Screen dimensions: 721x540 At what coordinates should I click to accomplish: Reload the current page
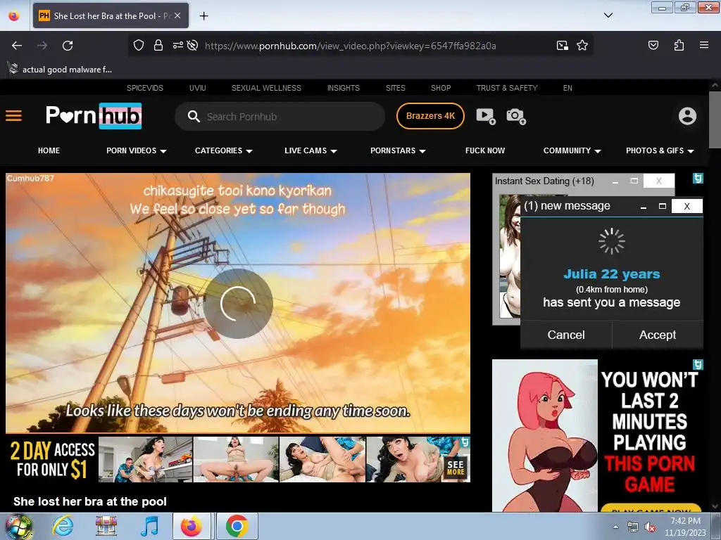(68, 46)
